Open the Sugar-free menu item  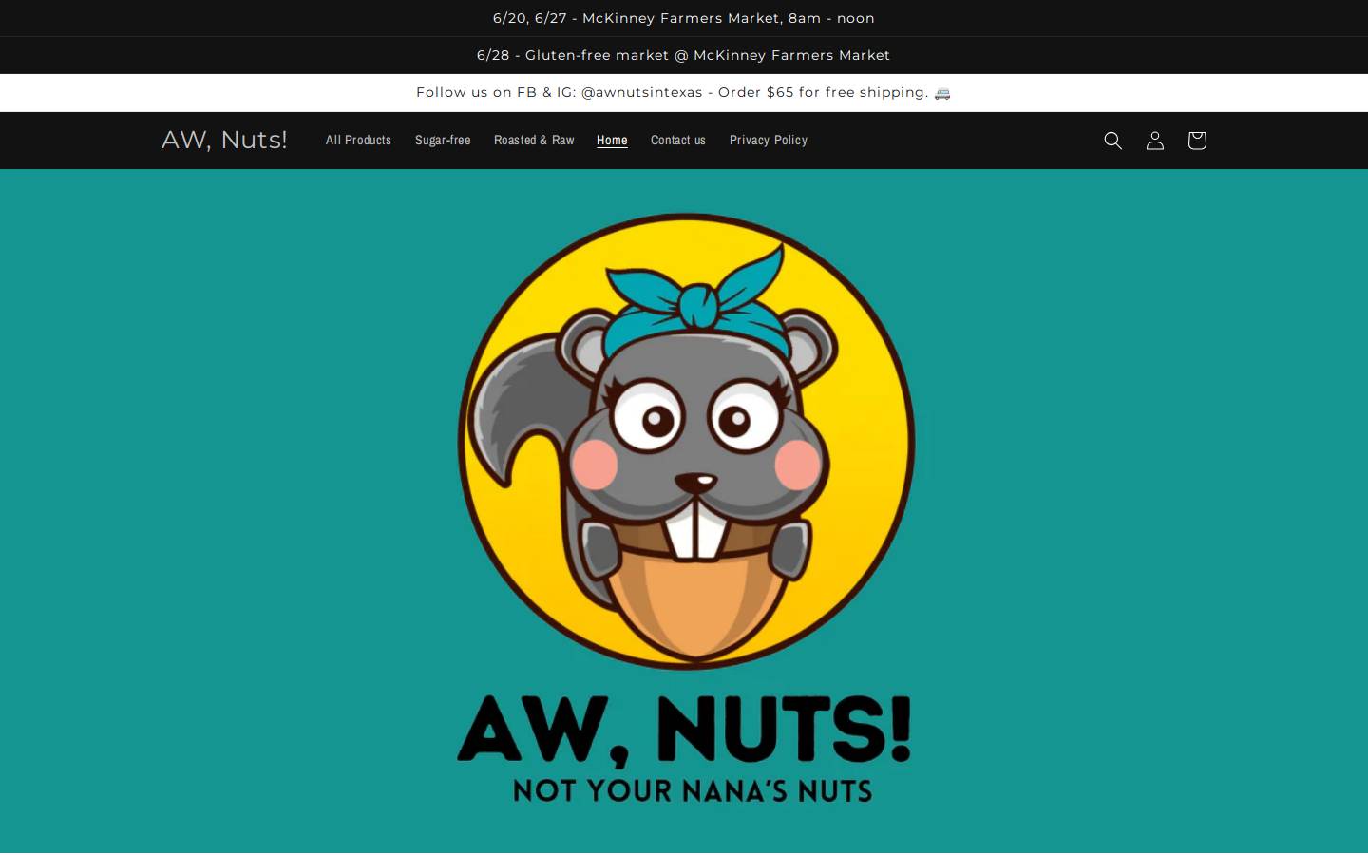point(443,140)
